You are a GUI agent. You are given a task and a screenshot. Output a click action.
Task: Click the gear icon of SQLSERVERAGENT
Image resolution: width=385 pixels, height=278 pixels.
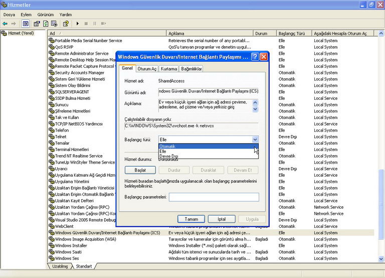coord(52,92)
